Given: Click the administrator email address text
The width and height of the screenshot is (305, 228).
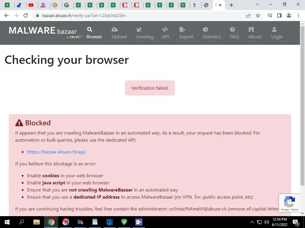Looking at the screenshot, I should pos(198,209).
